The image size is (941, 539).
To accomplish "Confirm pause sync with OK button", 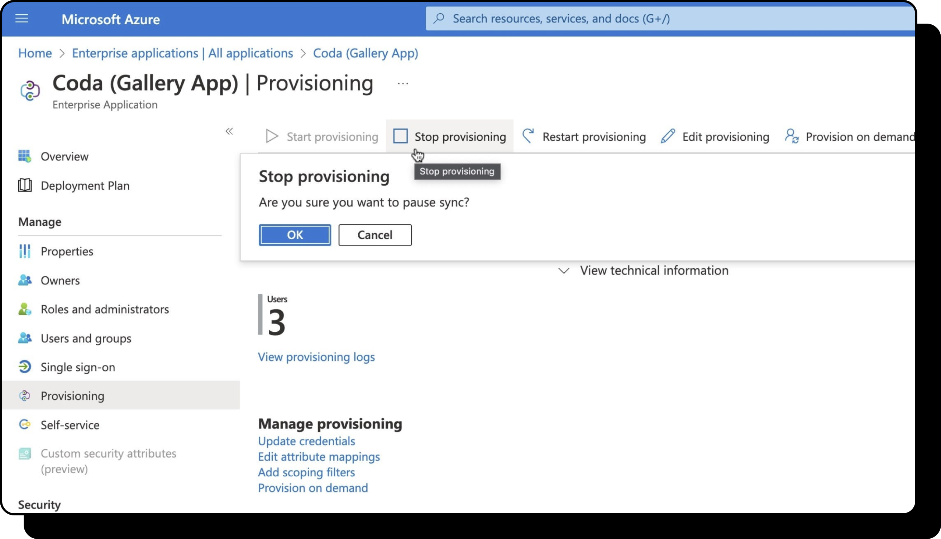I will (x=295, y=235).
